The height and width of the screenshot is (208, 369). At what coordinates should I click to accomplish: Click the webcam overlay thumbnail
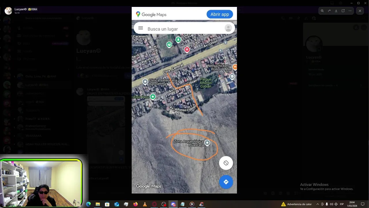[x=41, y=183]
